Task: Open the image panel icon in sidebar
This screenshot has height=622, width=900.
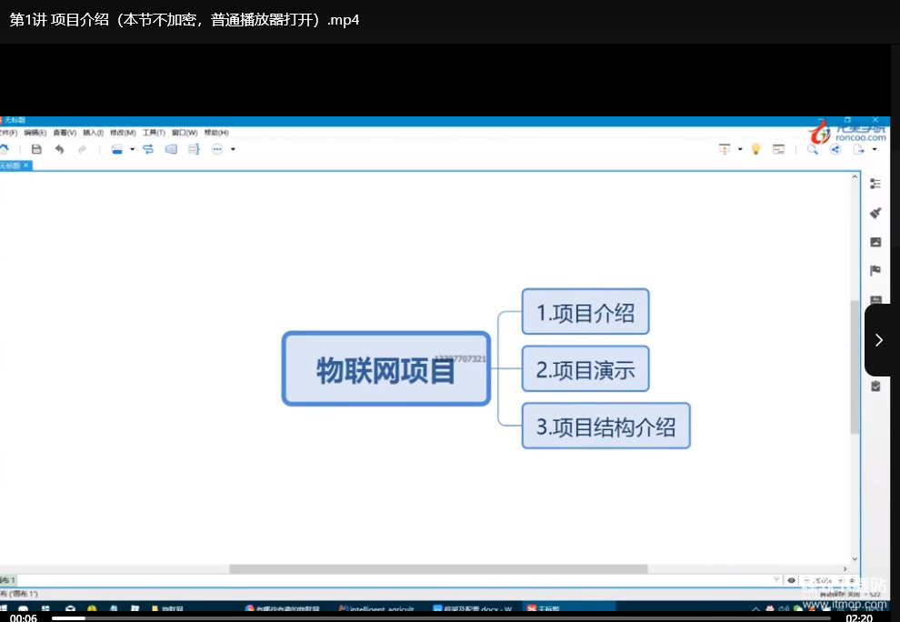Action: coord(875,242)
